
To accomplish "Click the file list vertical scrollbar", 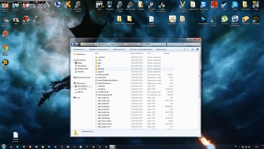I will point(200,76).
